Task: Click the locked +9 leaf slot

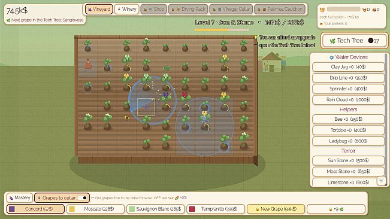Action: [x=336, y=209]
